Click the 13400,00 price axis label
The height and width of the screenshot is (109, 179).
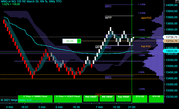pyautogui.click(x=172, y=78)
